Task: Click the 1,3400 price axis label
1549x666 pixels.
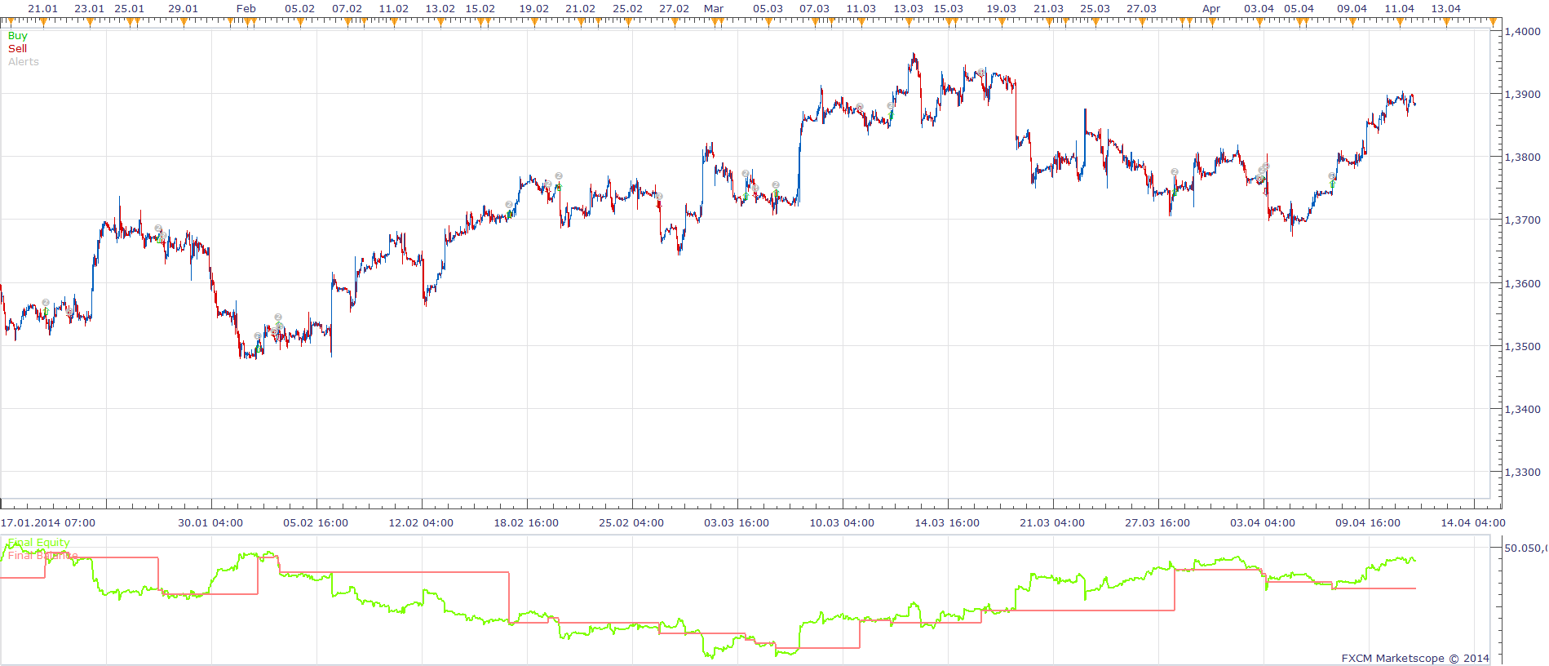Action: (1523, 410)
